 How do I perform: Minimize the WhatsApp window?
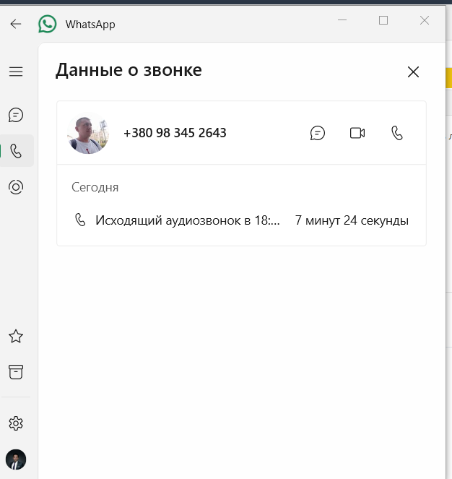click(x=342, y=20)
